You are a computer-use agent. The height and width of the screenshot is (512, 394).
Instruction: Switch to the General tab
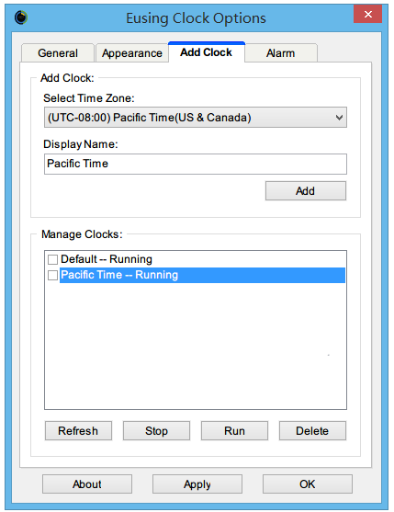58,53
